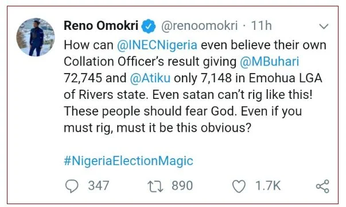
Task: Click the '72,745 and' text line
Action: pos(95,78)
